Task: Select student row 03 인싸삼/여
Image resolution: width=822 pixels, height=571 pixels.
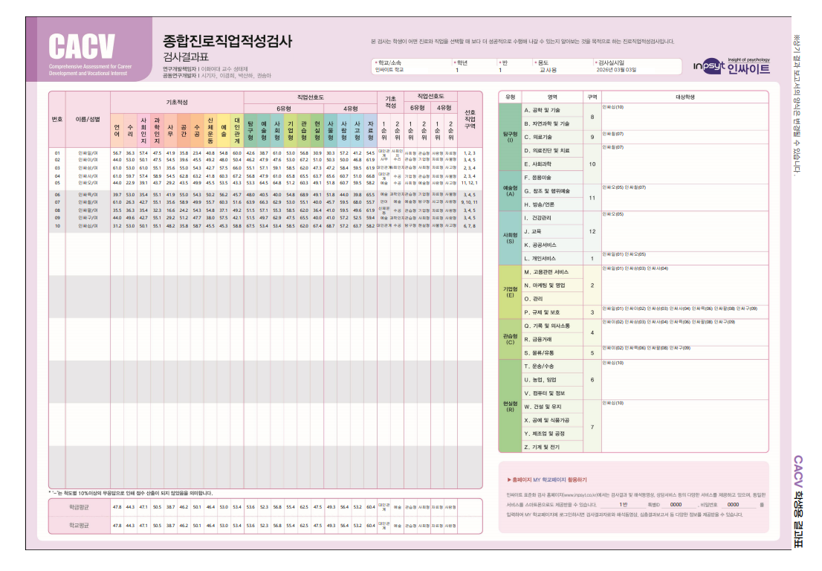Action: pyautogui.click(x=265, y=168)
